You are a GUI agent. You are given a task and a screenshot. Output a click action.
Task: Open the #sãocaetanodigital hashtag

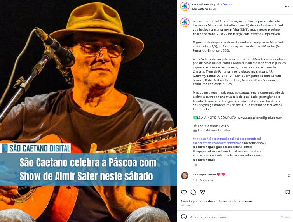coord(220,139)
